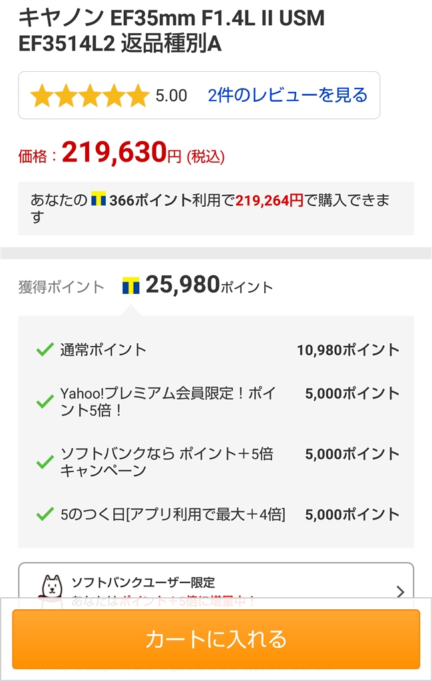The height and width of the screenshot is (681, 432).
Task: Tap the five-star rating icons
Action: tap(90, 95)
